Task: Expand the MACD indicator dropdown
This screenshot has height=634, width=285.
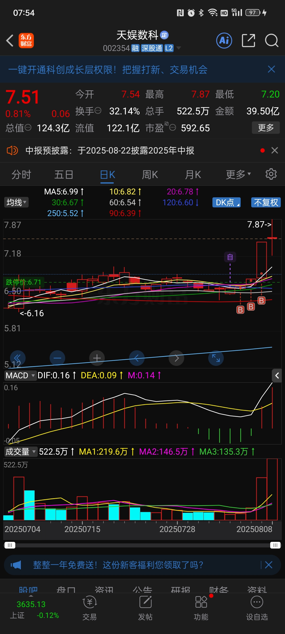Action: click(x=20, y=375)
